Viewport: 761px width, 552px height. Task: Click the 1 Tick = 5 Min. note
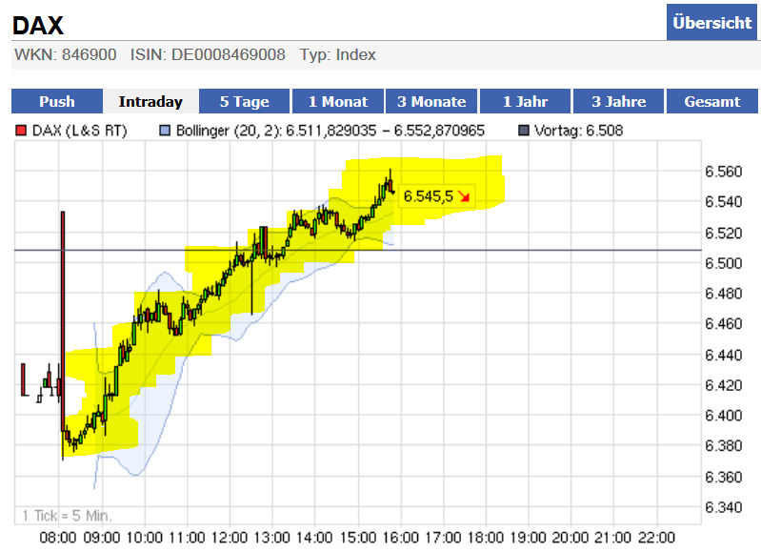tap(67, 515)
